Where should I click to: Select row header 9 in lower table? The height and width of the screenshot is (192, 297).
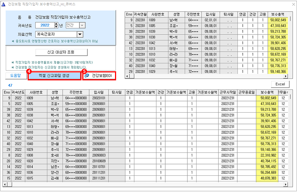coord(7,98)
